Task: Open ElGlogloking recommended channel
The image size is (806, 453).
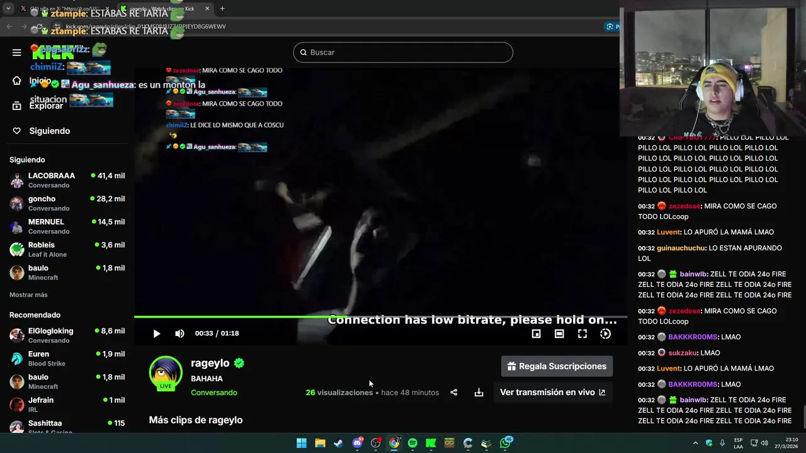Action: (x=67, y=335)
